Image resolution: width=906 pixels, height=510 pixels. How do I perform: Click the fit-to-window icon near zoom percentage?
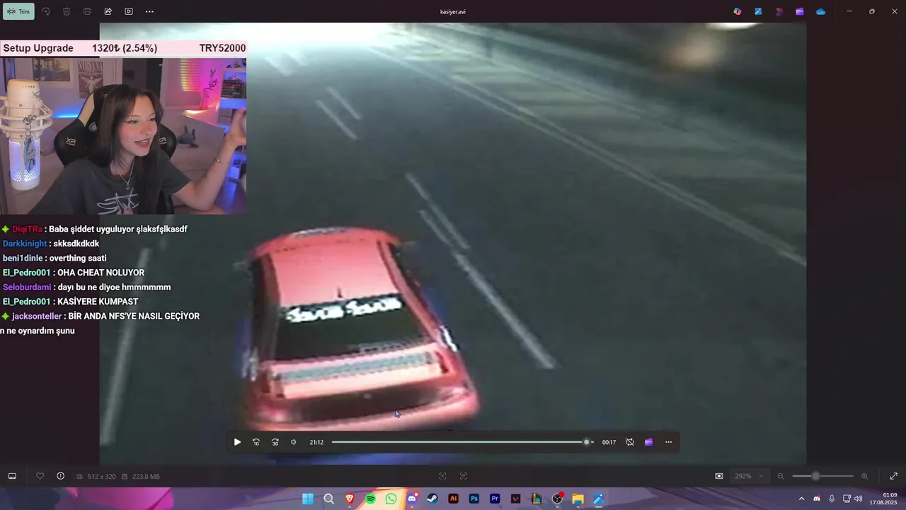[x=719, y=476]
